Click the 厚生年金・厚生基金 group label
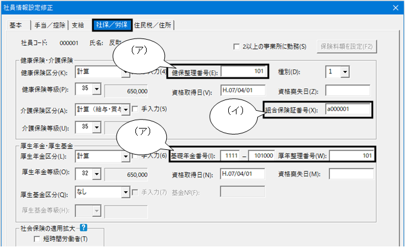The width and height of the screenshot is (405, 247). pos(47,146)
